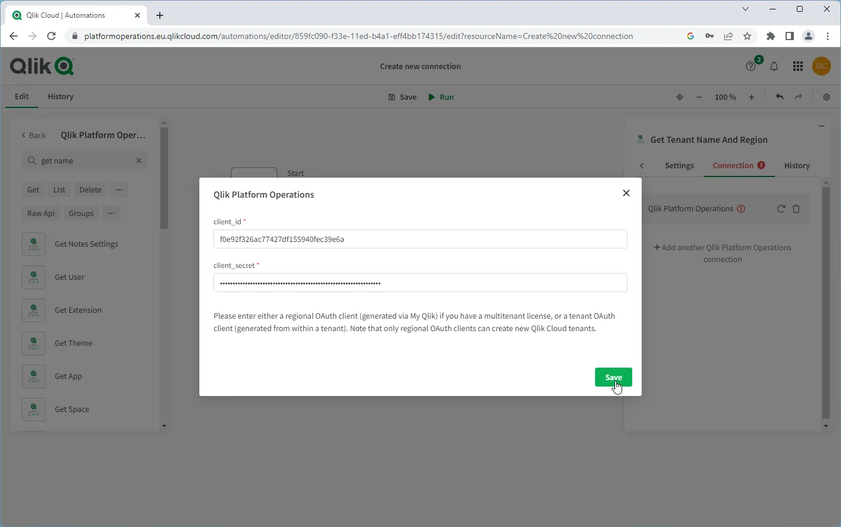Select the Get Theme block icon

pos(34,343)
